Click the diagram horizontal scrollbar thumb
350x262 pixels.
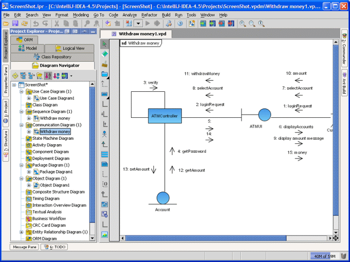tap(205, 238)
